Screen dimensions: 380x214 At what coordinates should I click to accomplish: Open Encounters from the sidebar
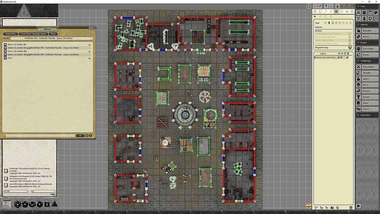click(367, 67)
